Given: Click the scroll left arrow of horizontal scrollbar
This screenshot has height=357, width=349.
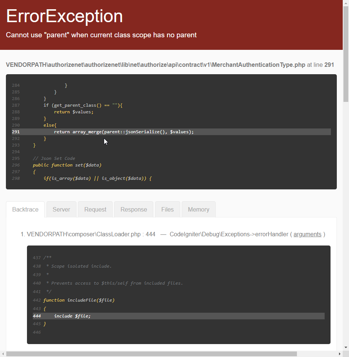Looking at the screenshot, I should [3, 354].
